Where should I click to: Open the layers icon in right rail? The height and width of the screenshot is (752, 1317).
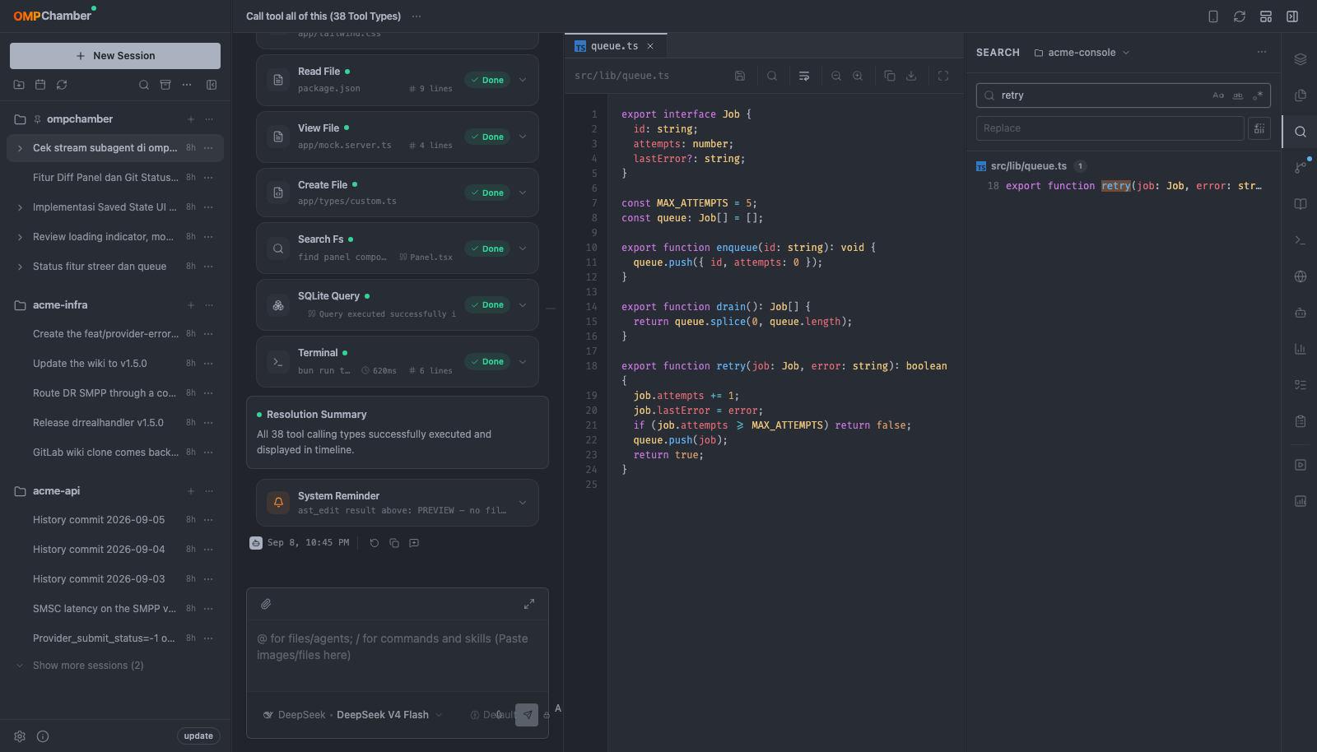point(1301,59)
